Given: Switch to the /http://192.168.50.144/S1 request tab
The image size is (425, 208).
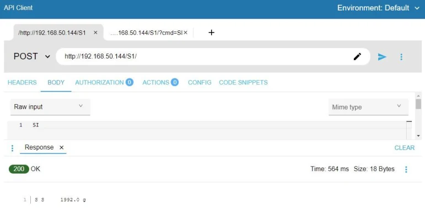Looking at the screenshot, I should pos(52,33).
